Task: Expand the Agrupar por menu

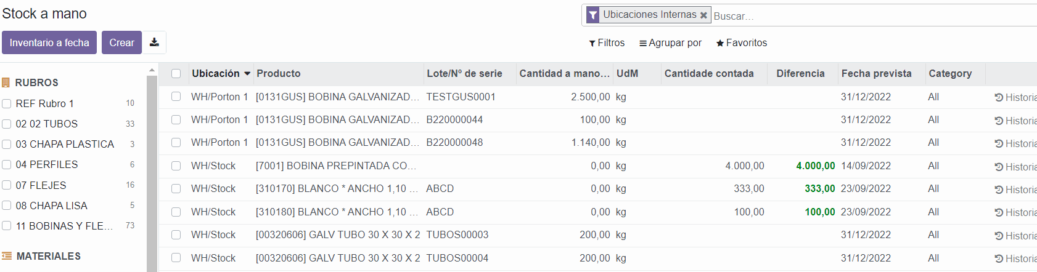Action: pos(670,42)
